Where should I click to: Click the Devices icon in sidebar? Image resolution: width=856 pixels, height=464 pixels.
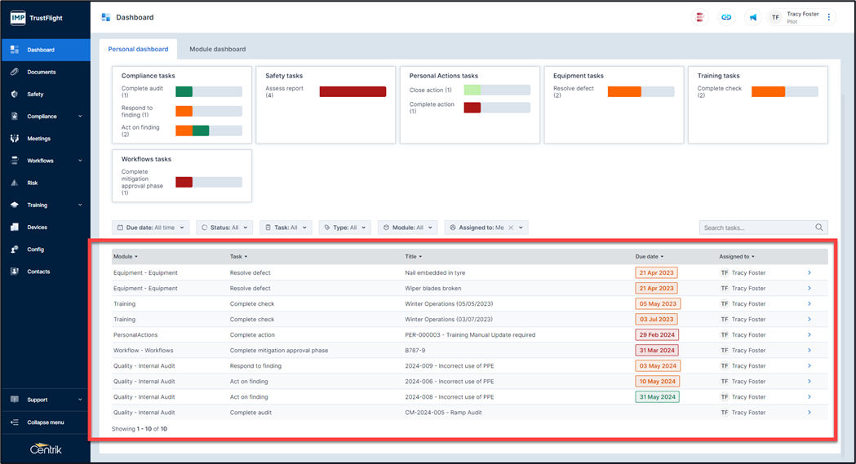coord(15,228)
